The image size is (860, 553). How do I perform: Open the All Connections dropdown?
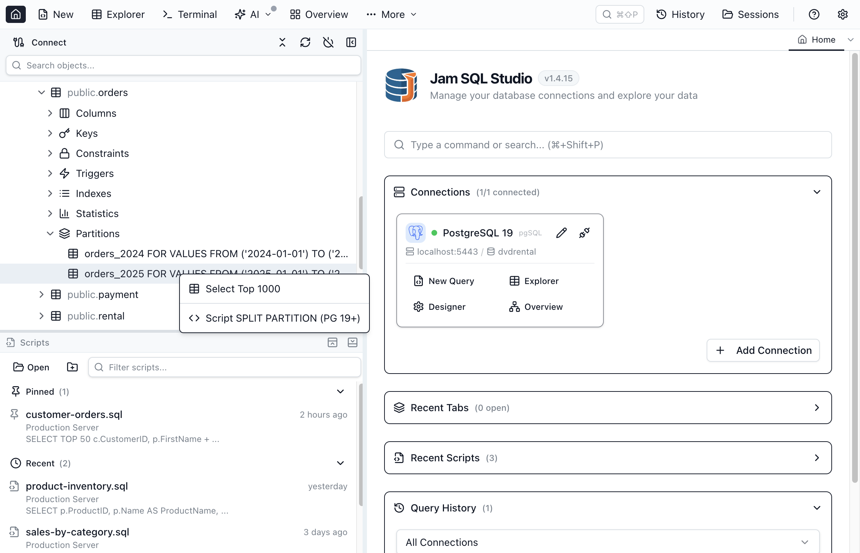click(608, 542)
